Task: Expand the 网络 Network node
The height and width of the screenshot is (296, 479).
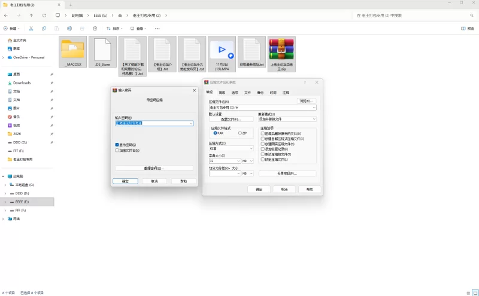Action: [x=3, y=219]
